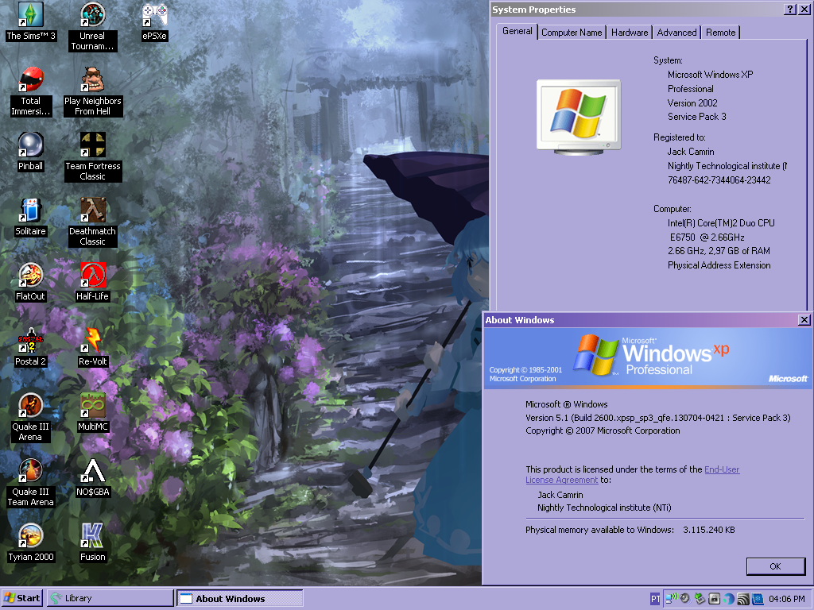The width and height of the screenshot is (814, 610).
Task: Select the Half-Life desktop shortcut
Action: pos(93,276)
